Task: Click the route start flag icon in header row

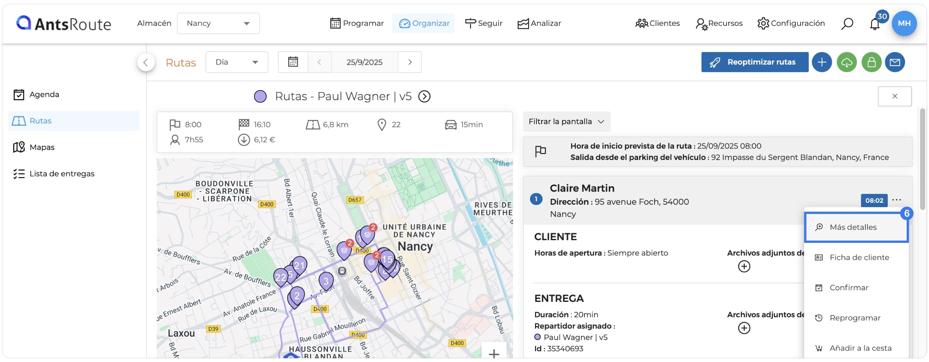Action: coord(540,151)
